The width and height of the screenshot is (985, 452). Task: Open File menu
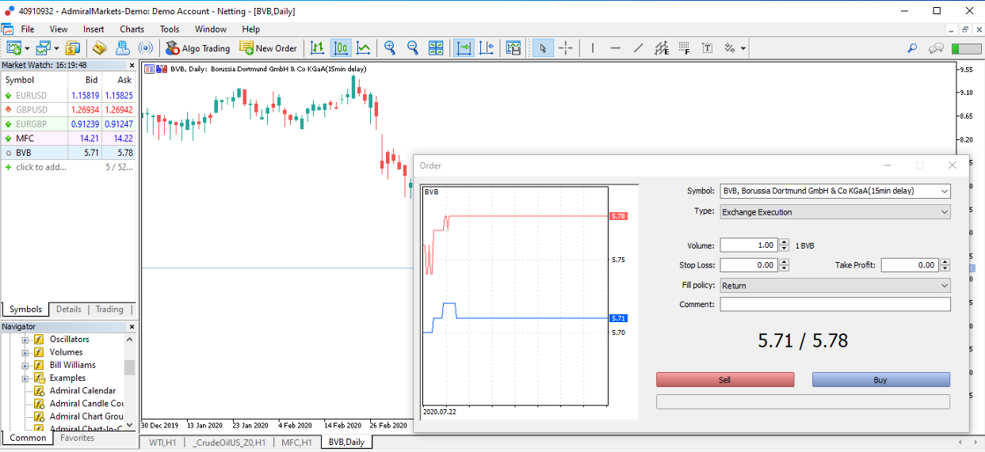pos(28,29)
